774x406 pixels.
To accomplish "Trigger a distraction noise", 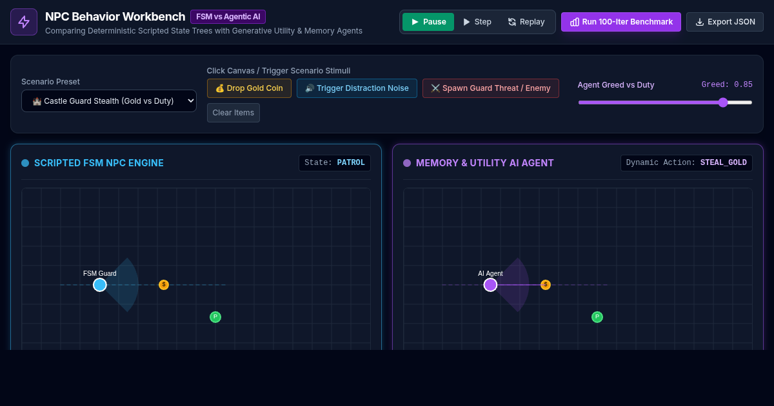I will (357, 88).
